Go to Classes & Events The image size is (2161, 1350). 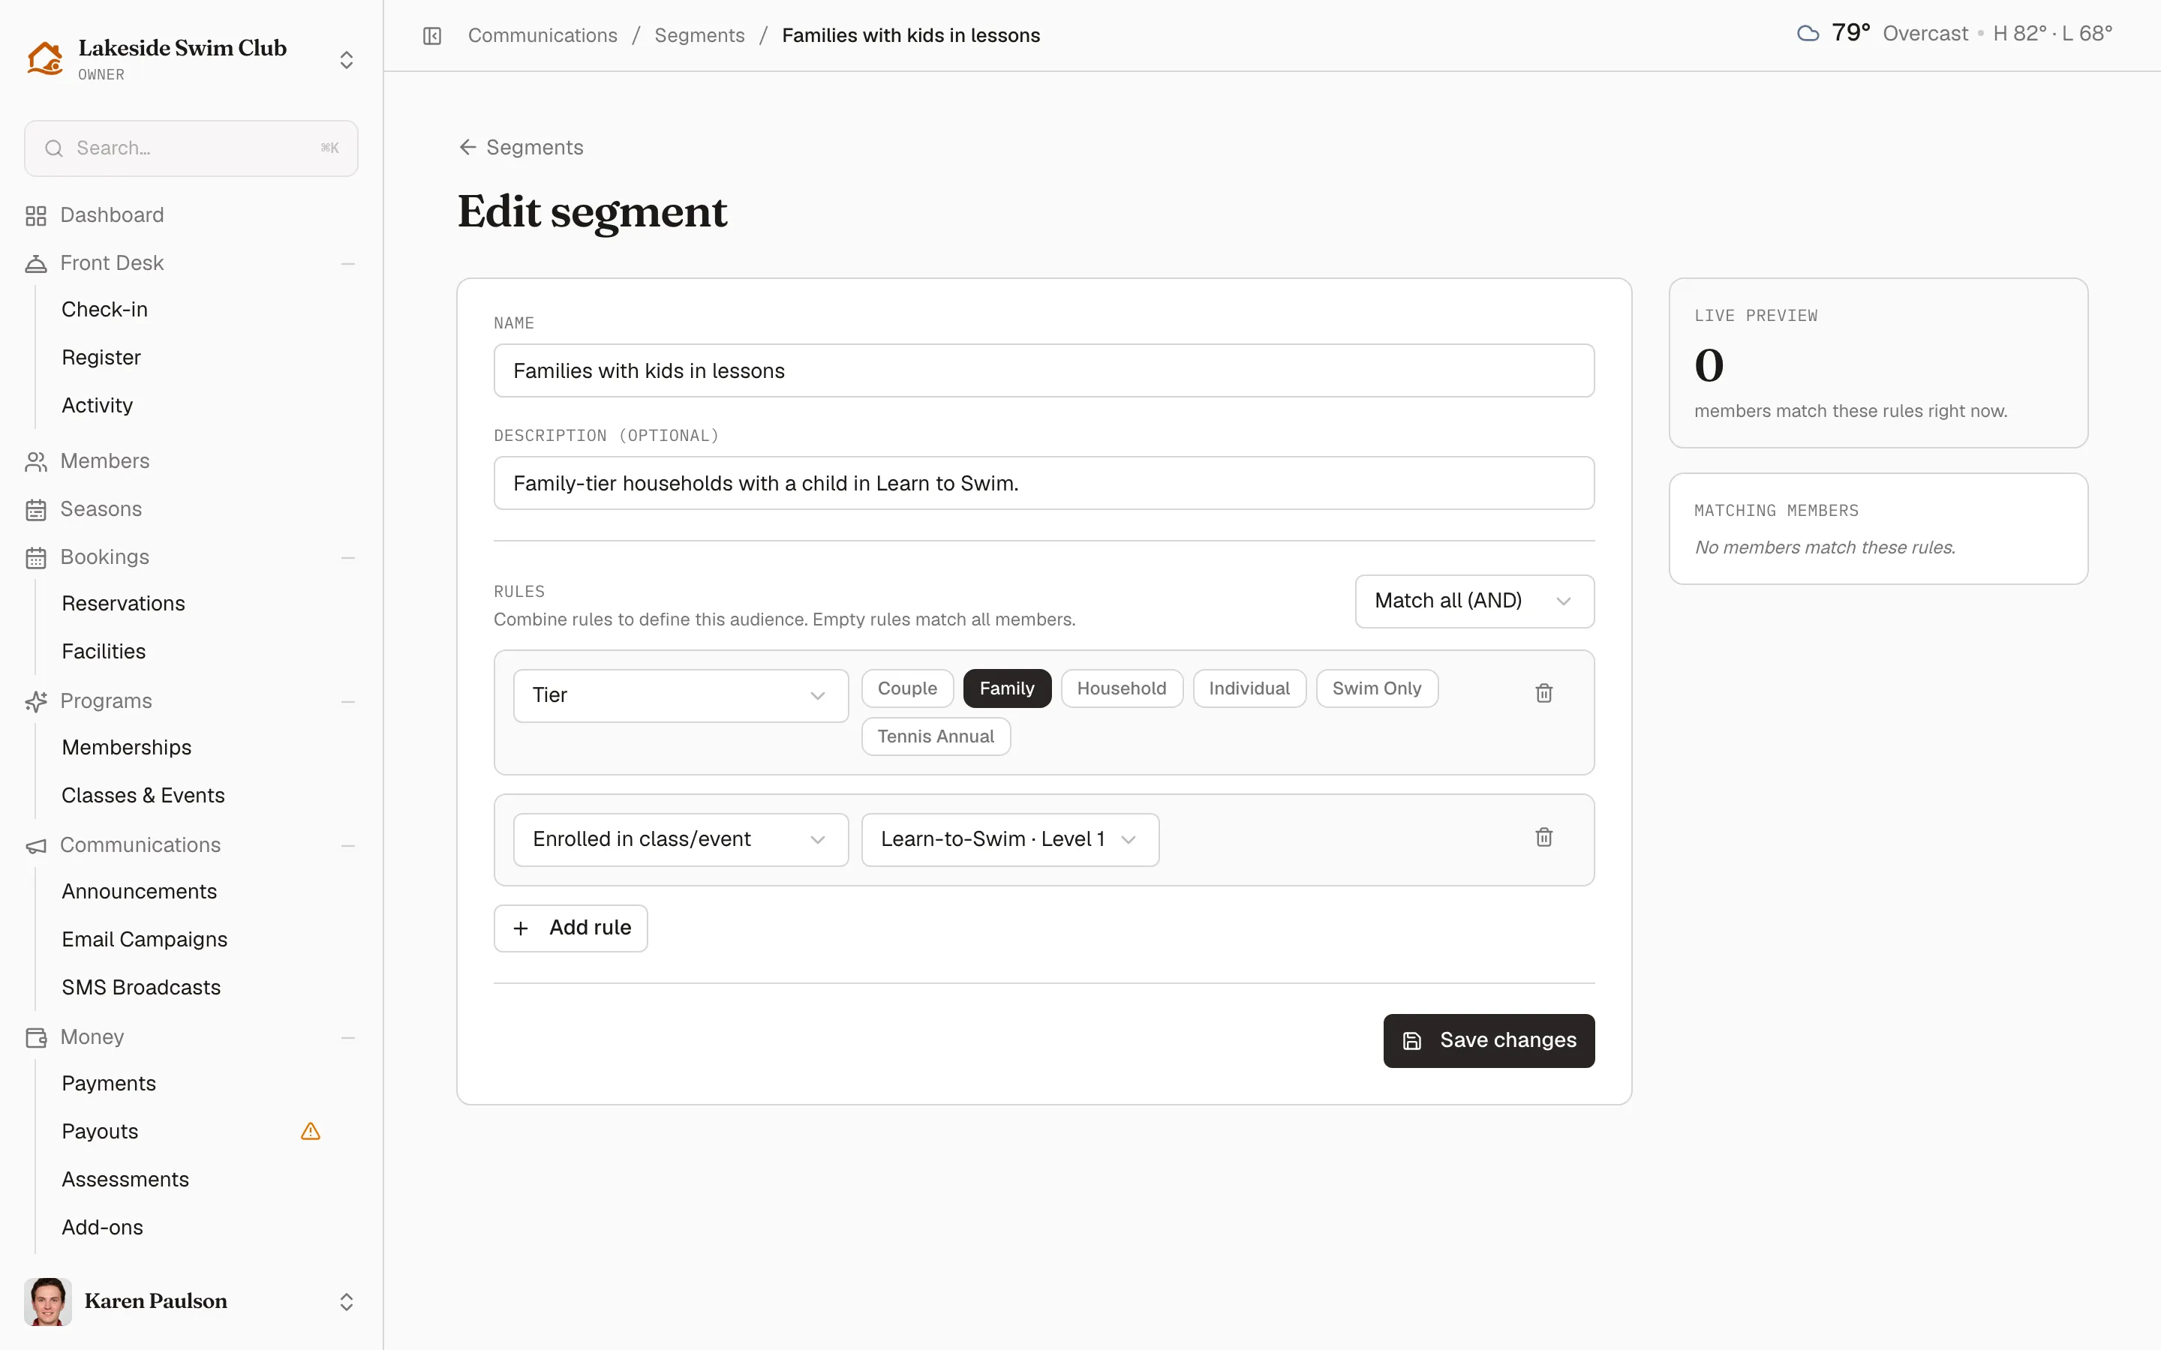point(143,796)
